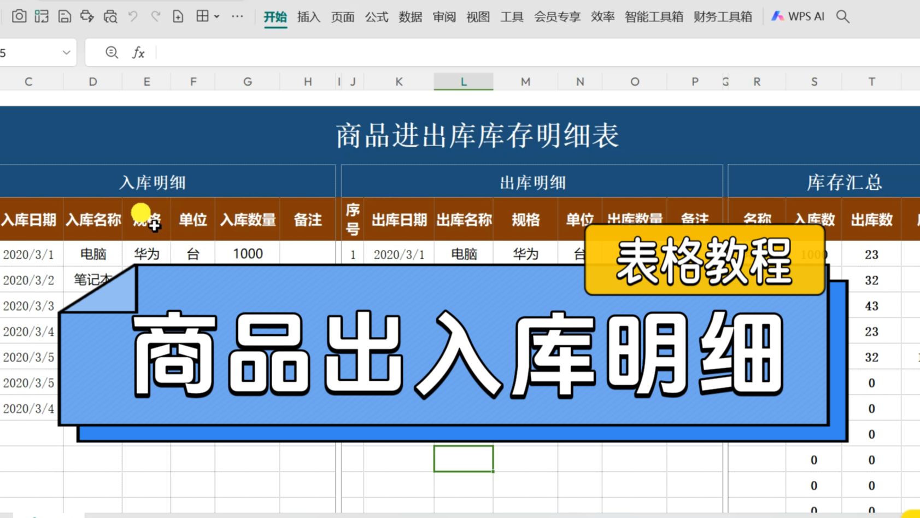Open more quick-access options (three dots)
Viewport: 920px width, 518px height.
(237, 16)
